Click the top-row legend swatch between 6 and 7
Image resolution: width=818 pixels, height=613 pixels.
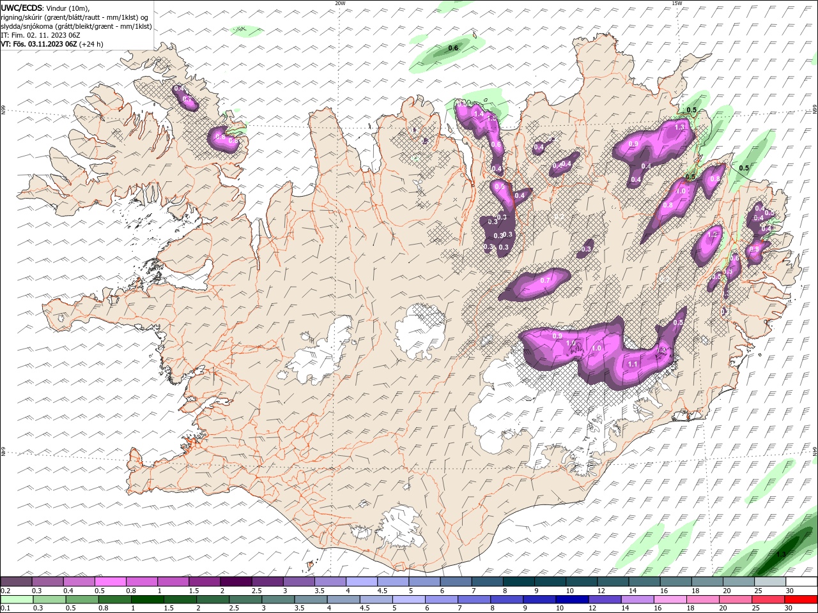[x=455, y=582]
